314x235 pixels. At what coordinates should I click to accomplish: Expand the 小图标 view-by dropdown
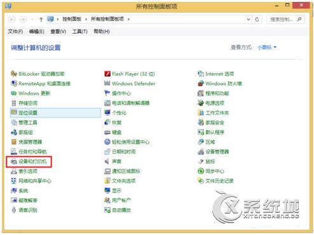coord(267,47)
